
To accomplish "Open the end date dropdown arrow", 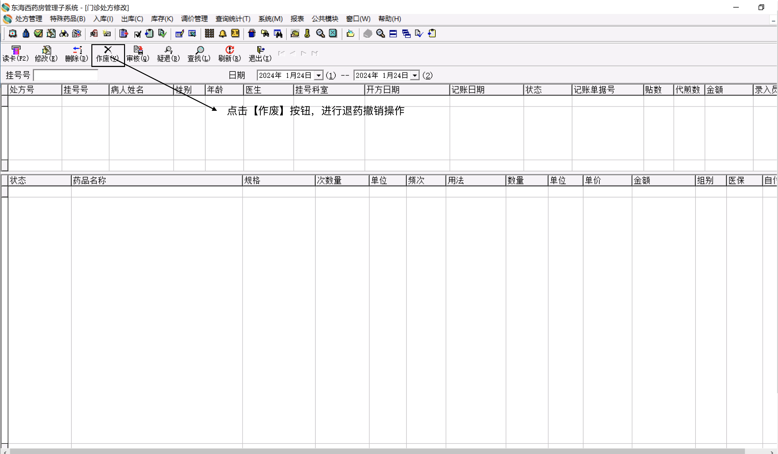I will point(415,76).
